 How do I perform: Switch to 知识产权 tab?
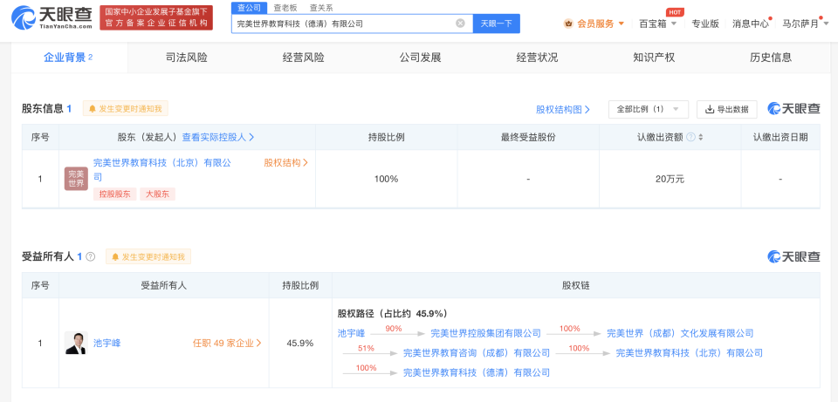tap(654, 58)
